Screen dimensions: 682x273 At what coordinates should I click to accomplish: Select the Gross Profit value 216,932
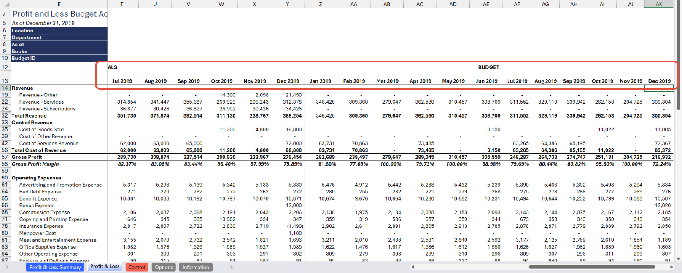coord(661,157)
